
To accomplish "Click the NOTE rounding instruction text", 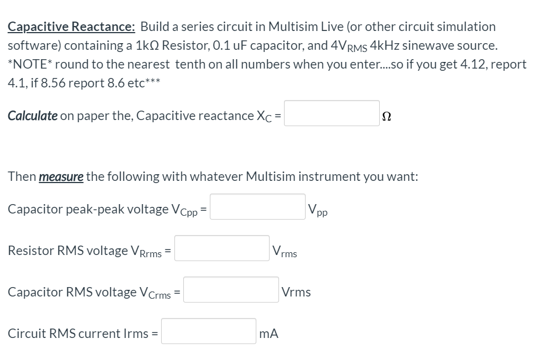I will point(221,64).
